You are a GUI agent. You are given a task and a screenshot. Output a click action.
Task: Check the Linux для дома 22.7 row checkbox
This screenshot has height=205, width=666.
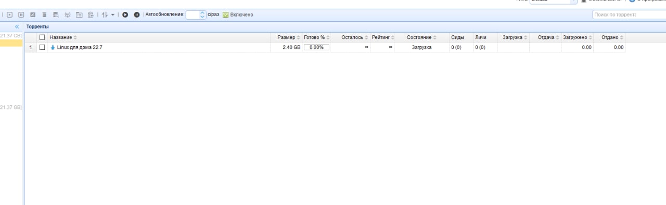tap(43, 47)
